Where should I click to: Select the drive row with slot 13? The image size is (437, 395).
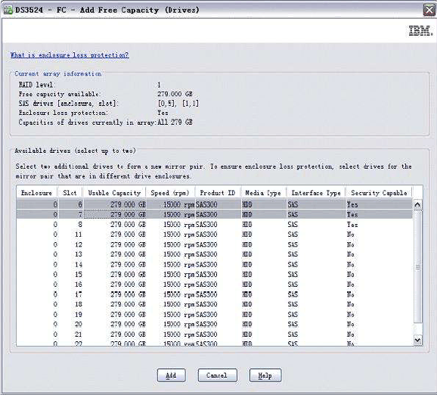coord(214,254)
